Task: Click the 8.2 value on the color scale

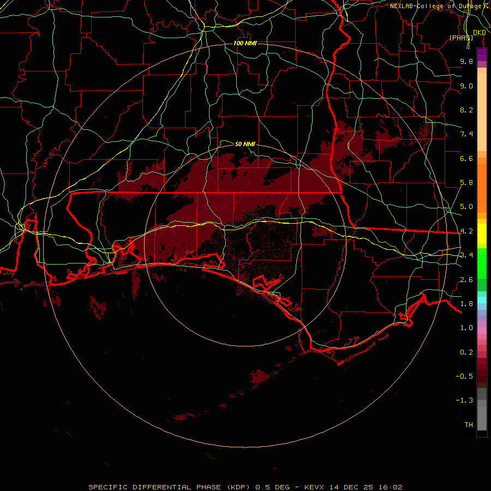Action: 466,110
